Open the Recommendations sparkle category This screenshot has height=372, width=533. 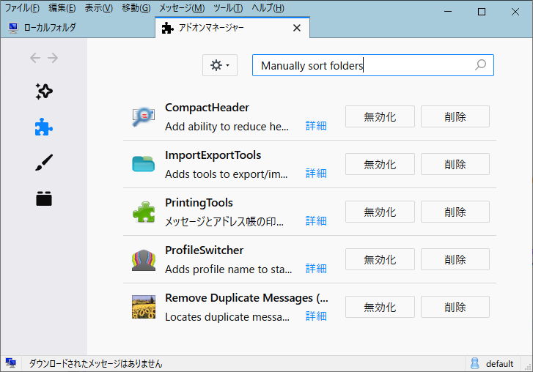coord(44,92)
